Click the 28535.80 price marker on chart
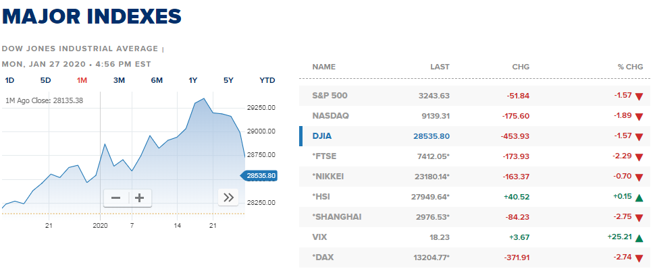This screenshot has height=275, width=653. click(259, 176)
